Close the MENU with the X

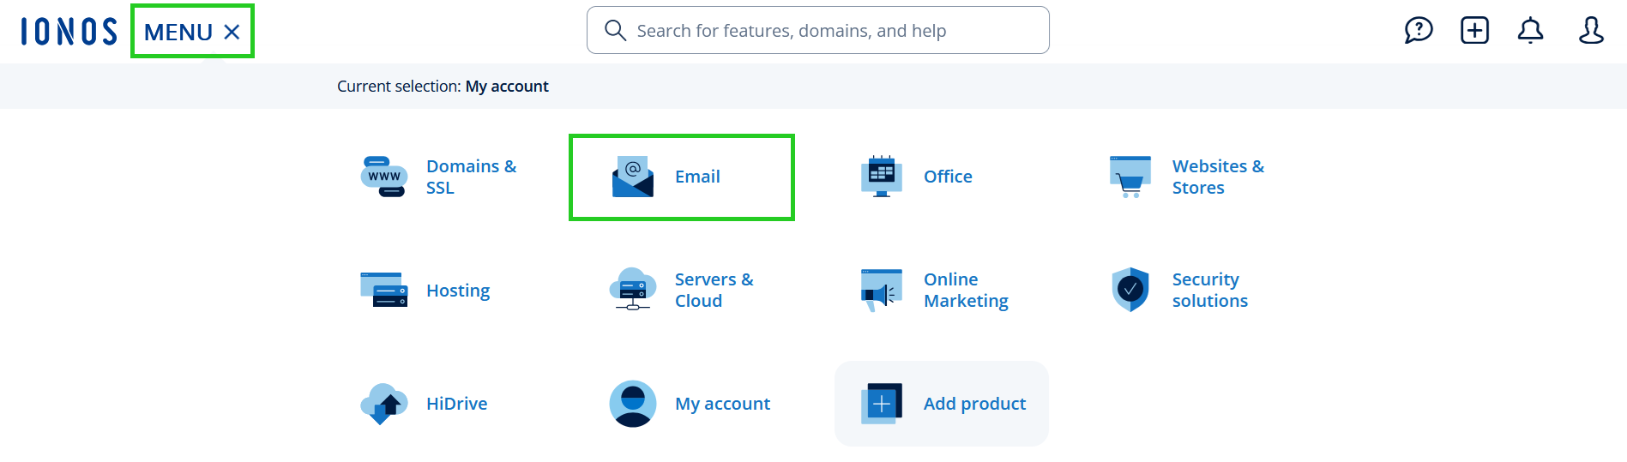pyautogui.click(x=232, y=32)
